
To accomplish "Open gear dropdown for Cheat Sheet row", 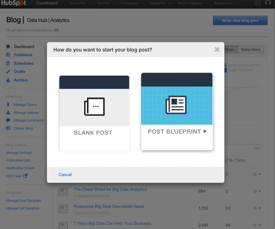I will tap(257, 191).
